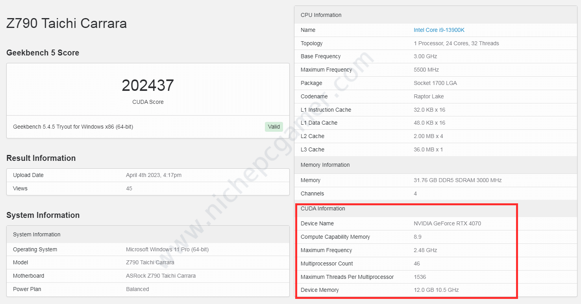Viewport: 581px width, 304px height.
Task: Select the 48.0 KB x 16 cache value
Action: click(429, 123)
